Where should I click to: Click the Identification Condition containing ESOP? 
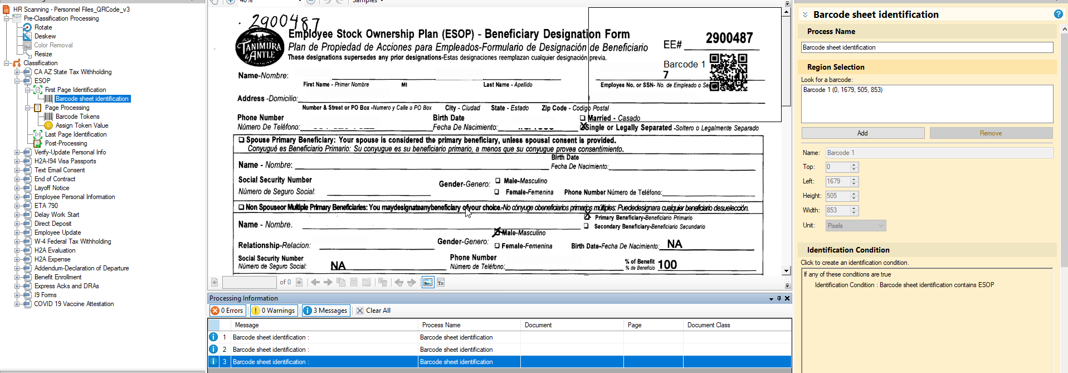tap(904, 285)
